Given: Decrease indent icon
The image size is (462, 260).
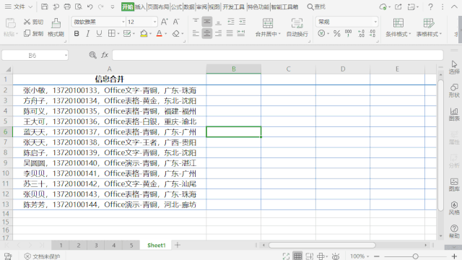Looking at the screenshot, I should [x=231, y=22].
